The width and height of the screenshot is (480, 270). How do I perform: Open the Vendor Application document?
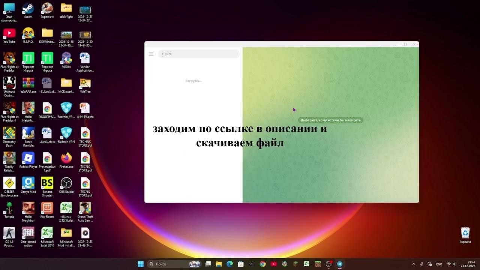(x=85, y=62)
